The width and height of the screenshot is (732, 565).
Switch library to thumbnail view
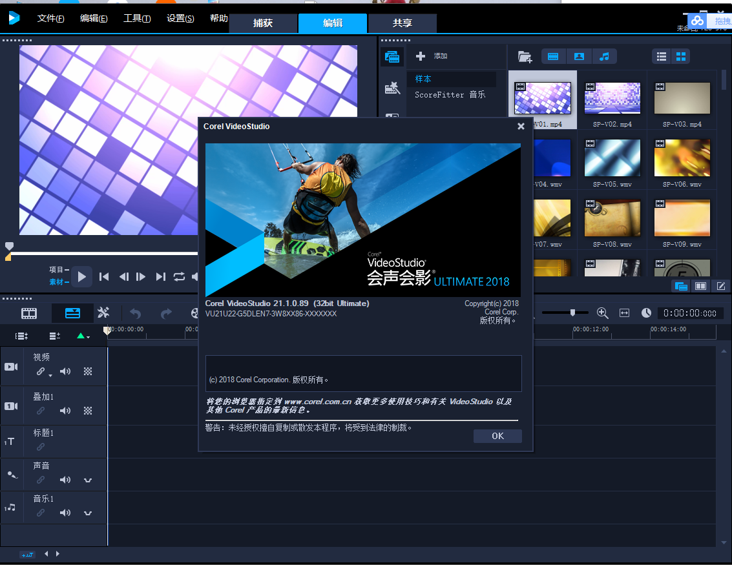point(681,56)
